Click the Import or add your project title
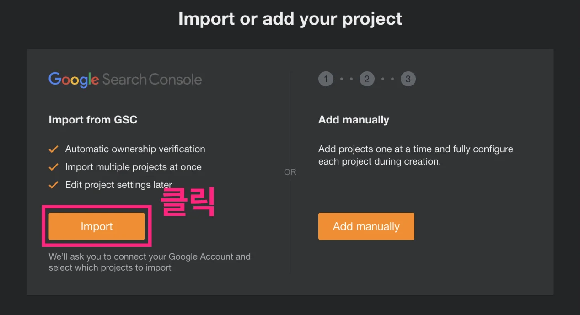 [x=290, y=18]
